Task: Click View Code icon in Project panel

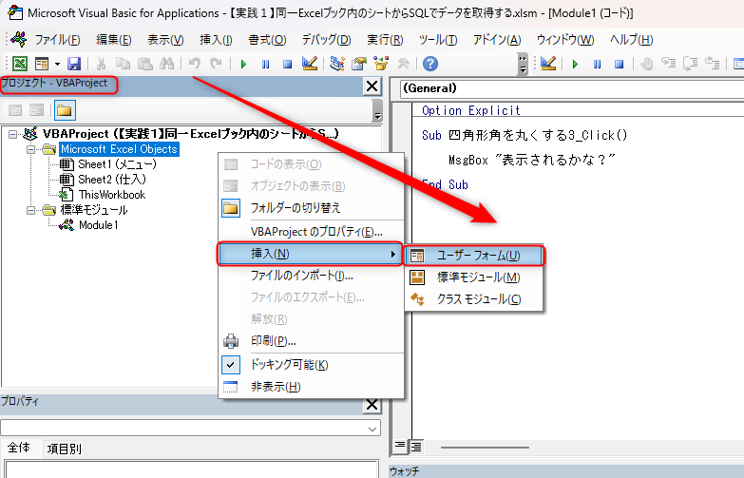Action: click(15, 110)
